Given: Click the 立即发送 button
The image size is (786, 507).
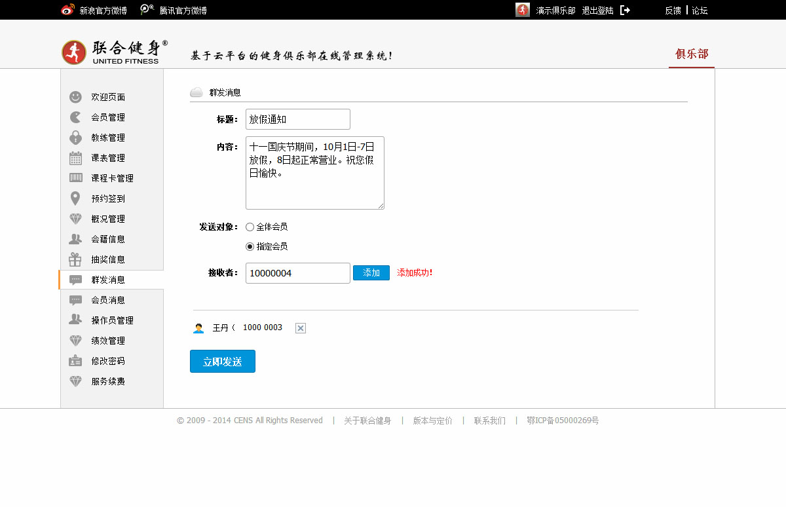Looking at the screenshot, I should click(223, 362).
